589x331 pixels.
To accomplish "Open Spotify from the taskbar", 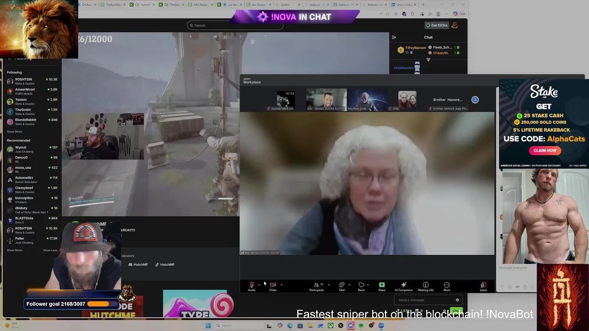I will 361,325.
